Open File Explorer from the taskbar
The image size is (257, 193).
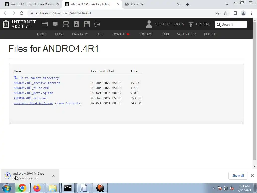tap(53, 188)
